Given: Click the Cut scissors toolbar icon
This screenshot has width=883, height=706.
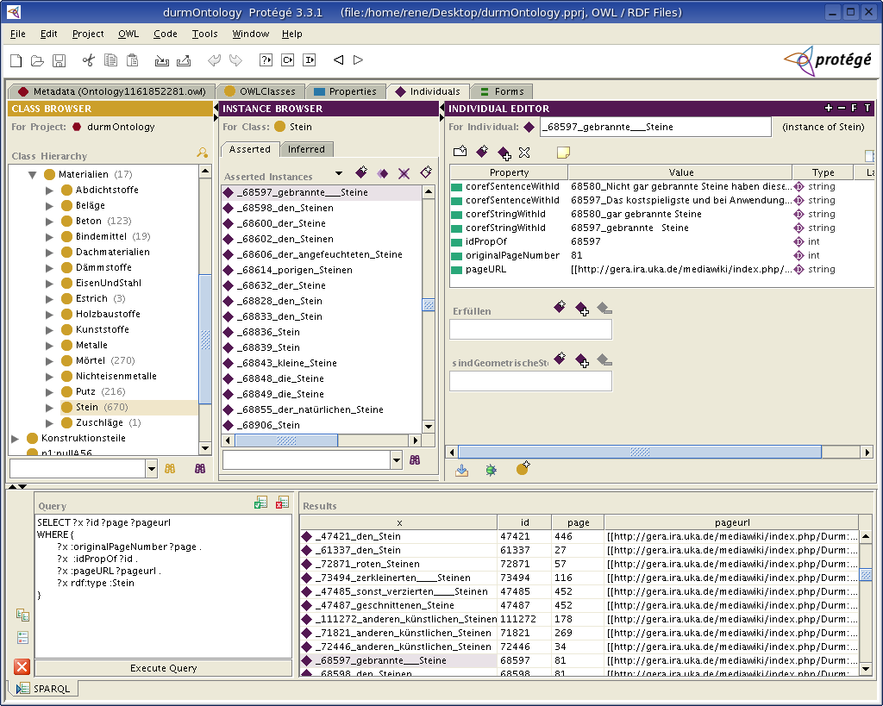Looking at the screenshot, I should coord(87,60).
